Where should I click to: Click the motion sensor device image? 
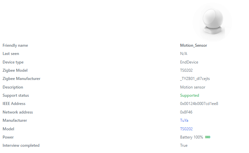pyautogui.click(x=212, y=21)
